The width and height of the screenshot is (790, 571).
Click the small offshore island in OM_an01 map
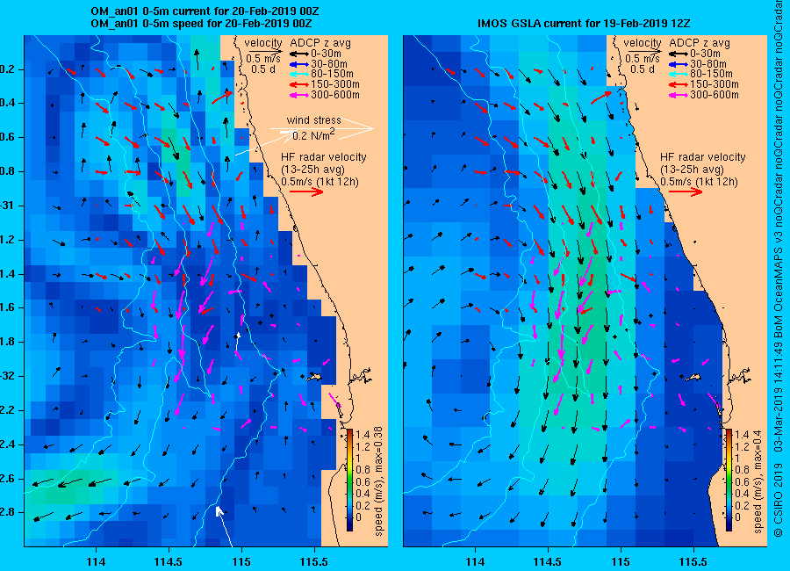314,377
